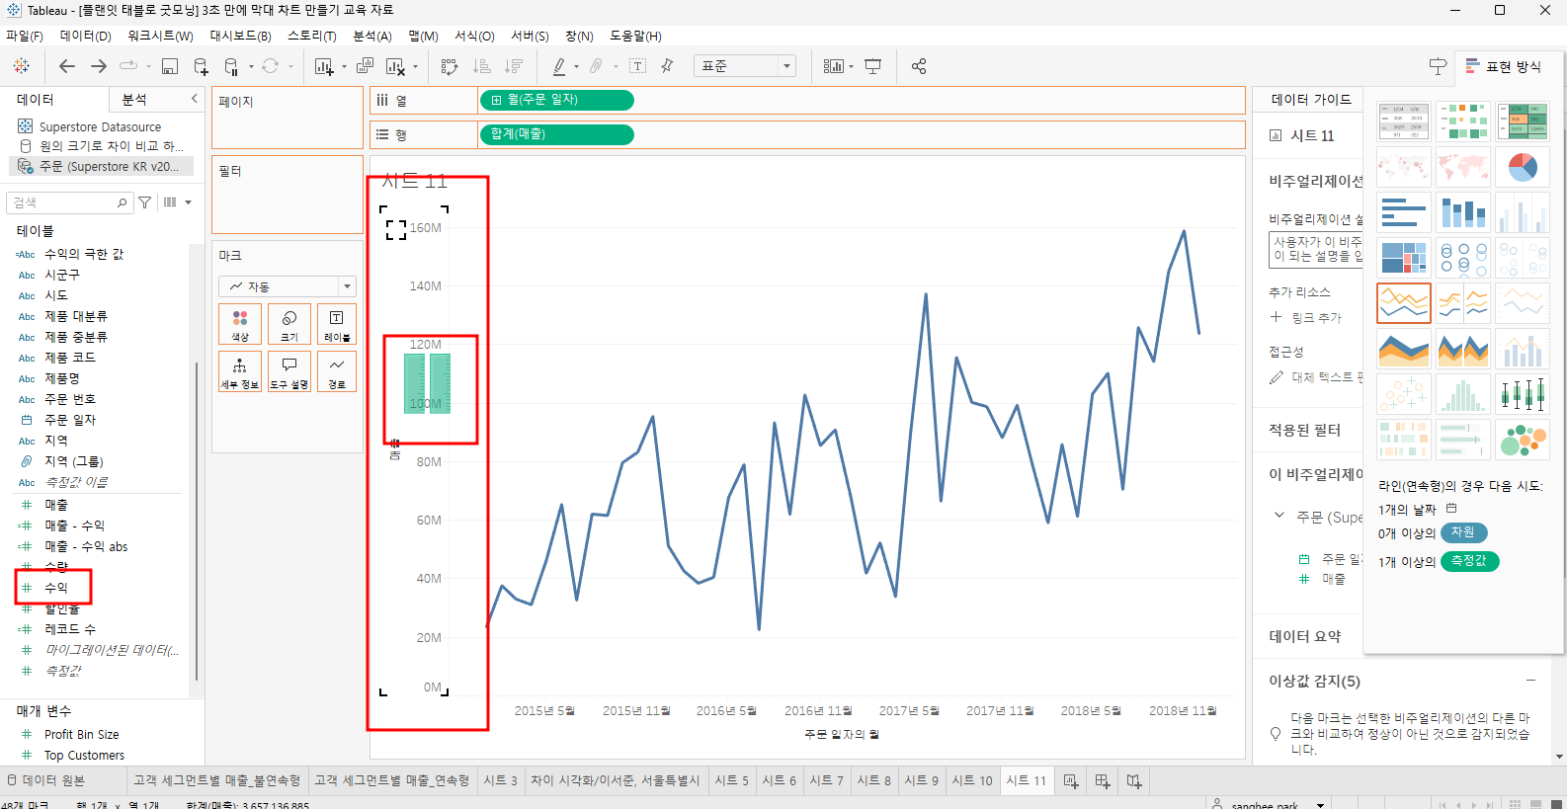
Task: Enter presentation mode
Action: pos(873,66)
